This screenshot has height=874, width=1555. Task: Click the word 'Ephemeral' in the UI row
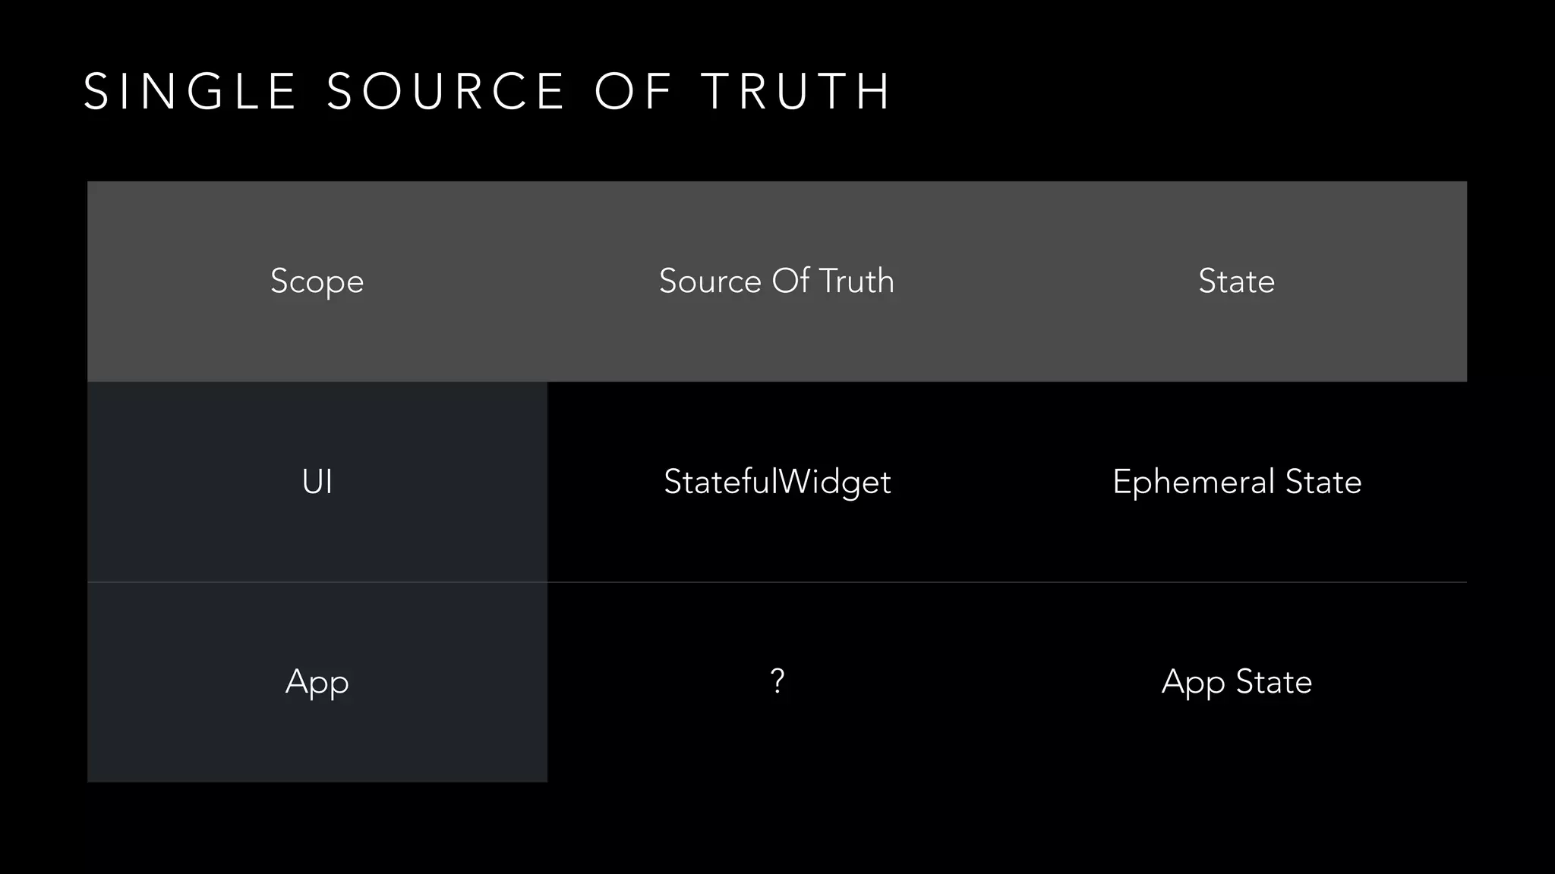click(1194, 482)
